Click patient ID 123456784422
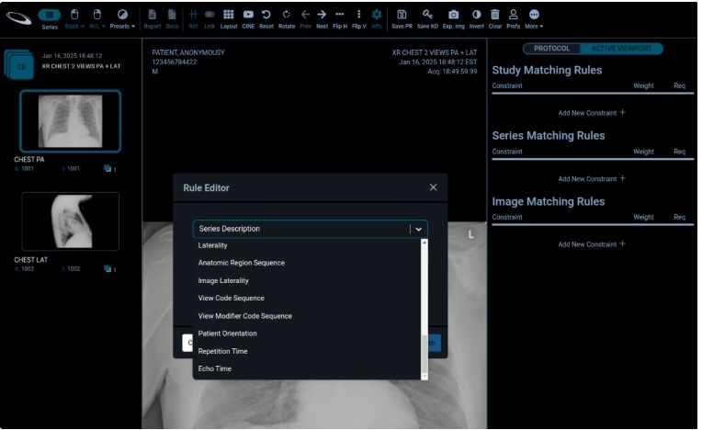The image size is (702, 430). (175, 62)
